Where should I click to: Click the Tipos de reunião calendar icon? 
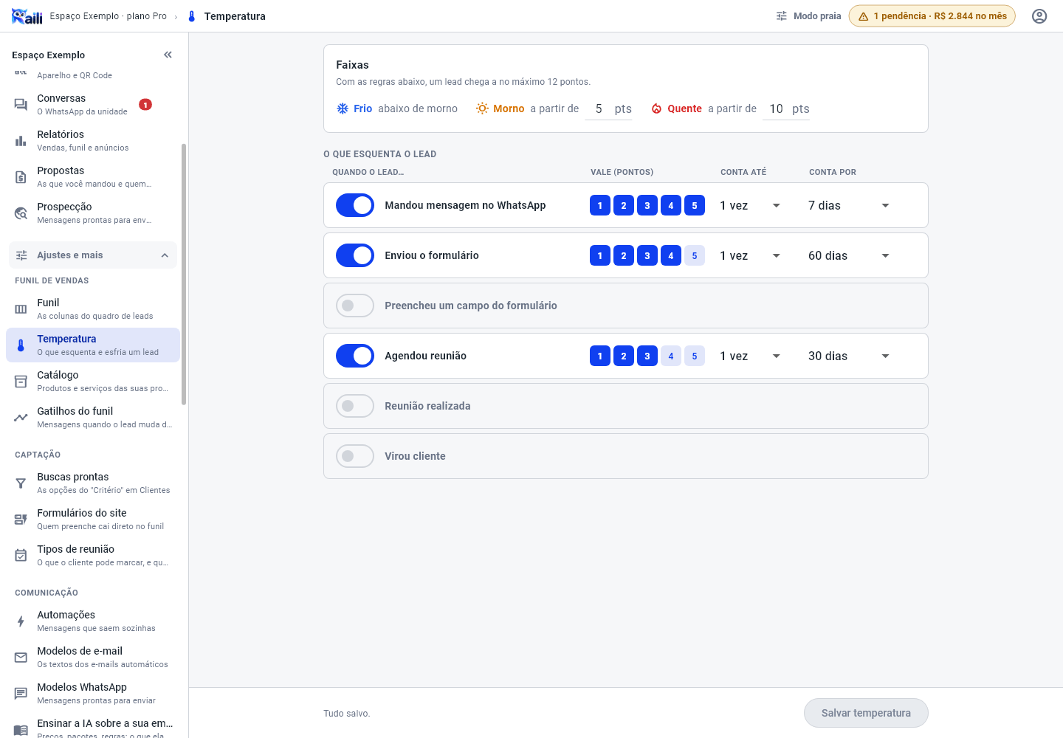[21, 556]
